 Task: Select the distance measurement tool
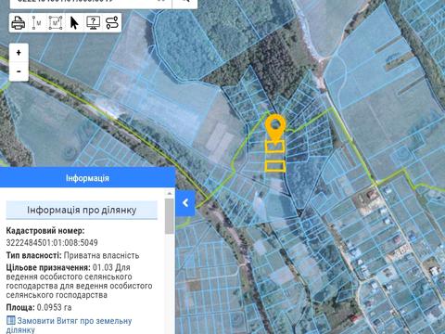click(x=37, y=22)
